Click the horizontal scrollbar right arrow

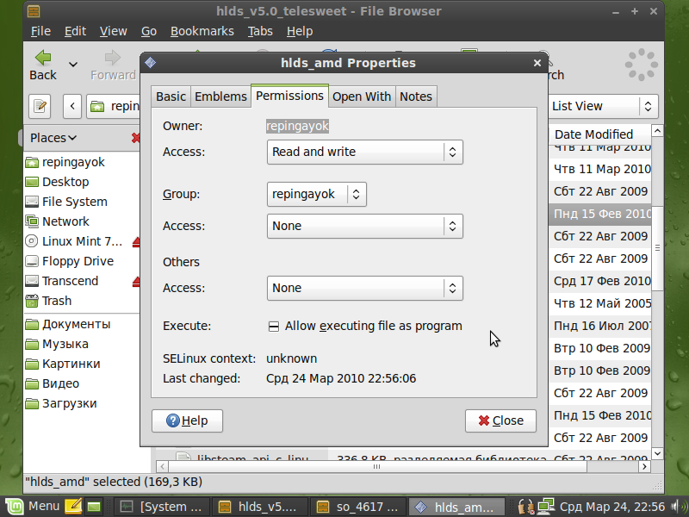(644, 466)
